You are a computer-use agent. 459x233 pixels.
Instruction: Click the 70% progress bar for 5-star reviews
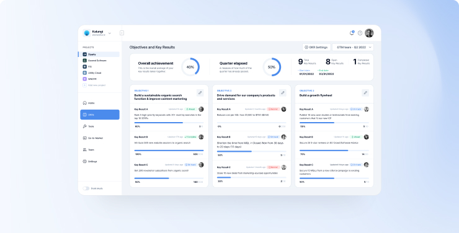coord(334,150)
